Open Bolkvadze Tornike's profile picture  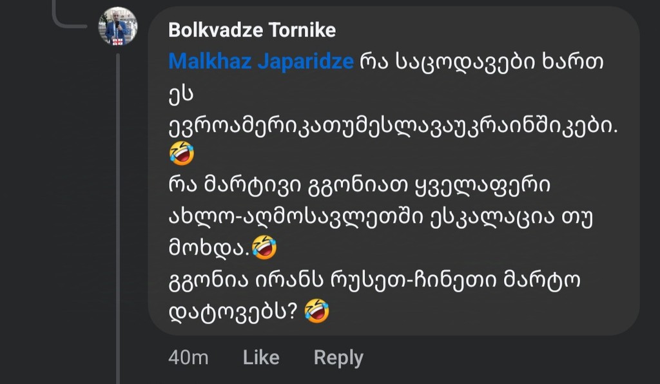click(x=117, y=26)
